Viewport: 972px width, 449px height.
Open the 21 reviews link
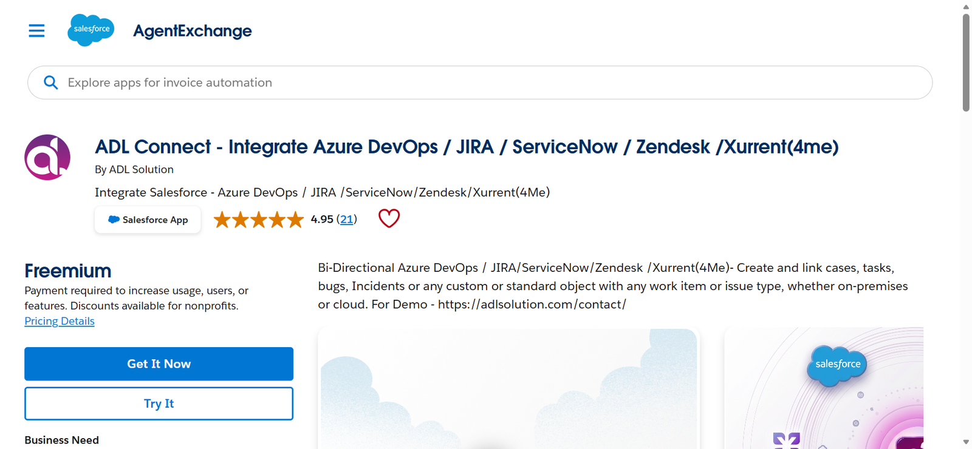click(x=346, y=219)
